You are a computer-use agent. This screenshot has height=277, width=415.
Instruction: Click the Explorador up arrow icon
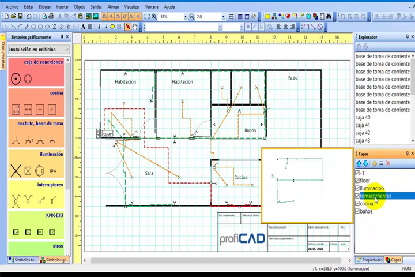click(x=359, y=47)
